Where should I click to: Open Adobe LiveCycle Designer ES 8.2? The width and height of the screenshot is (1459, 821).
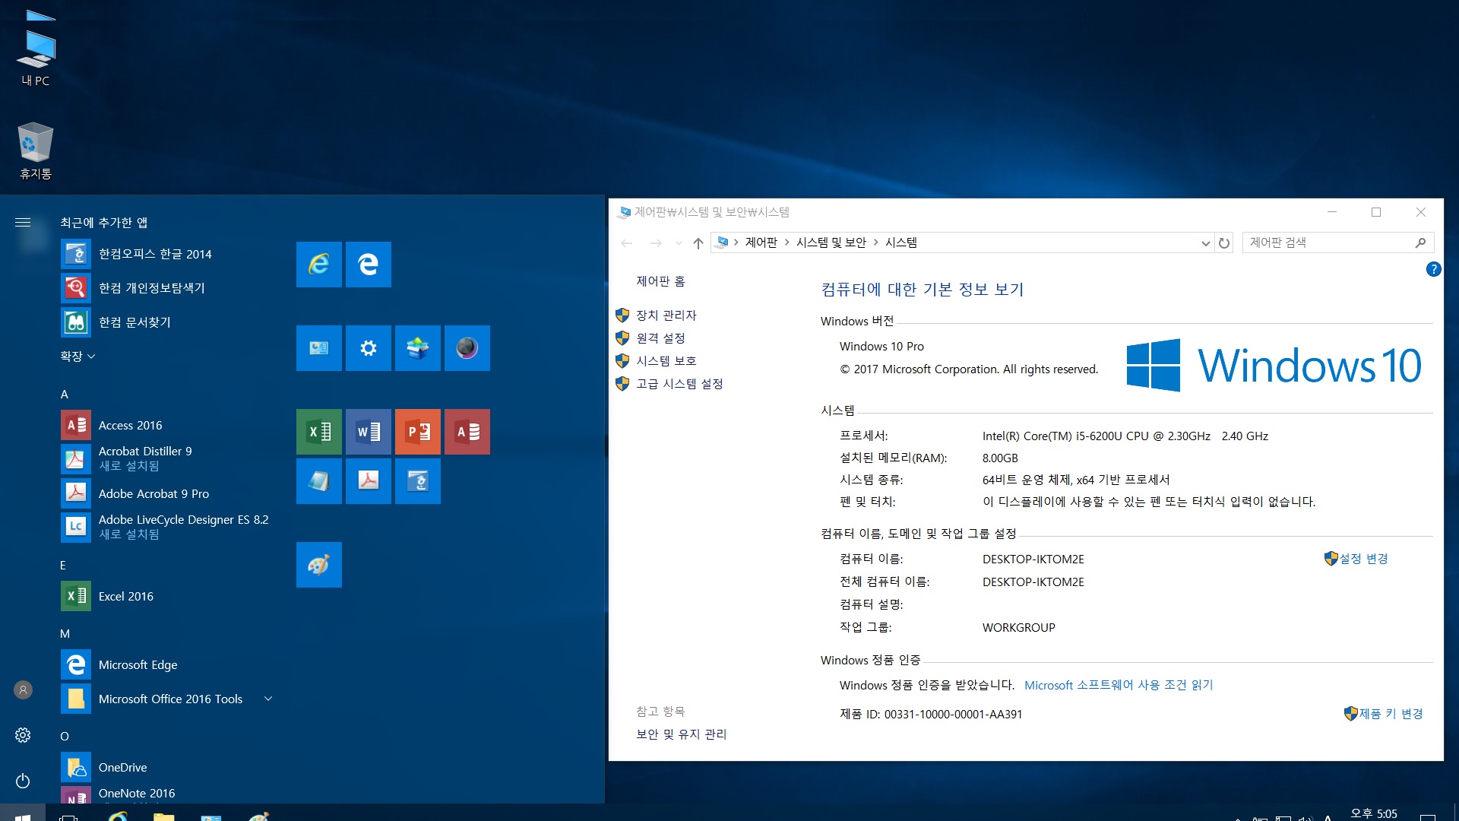(x=167, y=528)
